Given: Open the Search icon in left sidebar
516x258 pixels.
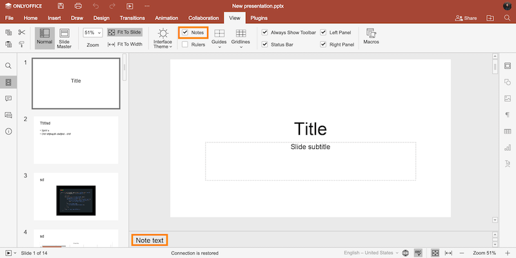Looking at the screenshot, I should click(x=8, y=66).
